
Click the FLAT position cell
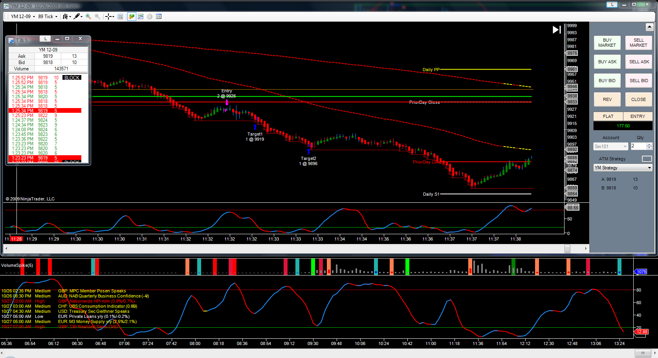[x=608, y=116]
